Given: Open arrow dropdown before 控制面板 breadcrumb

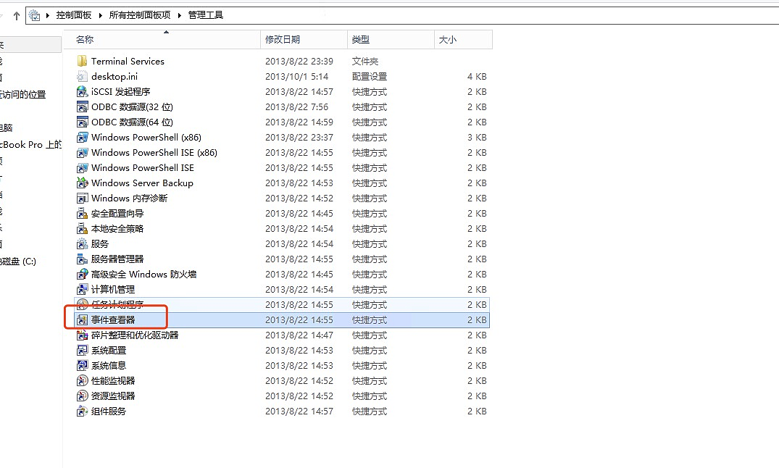Looking at the screenshot, I should point(49,15).
